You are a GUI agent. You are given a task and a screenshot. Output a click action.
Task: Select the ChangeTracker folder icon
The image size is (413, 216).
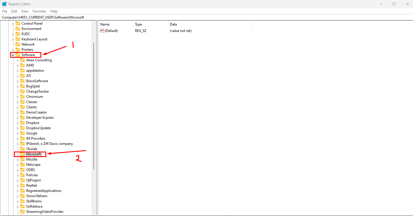[x=22, y=91]
